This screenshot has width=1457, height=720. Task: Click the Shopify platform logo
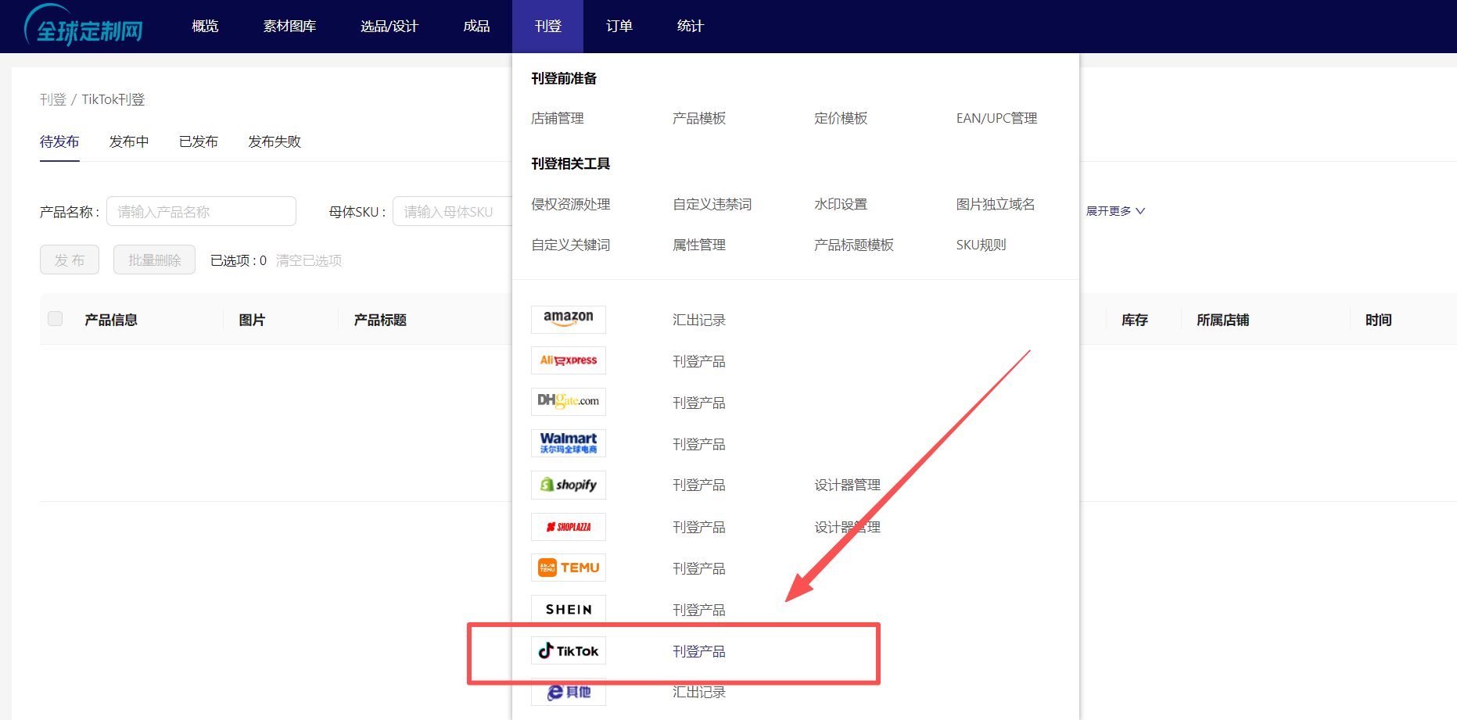568,485
